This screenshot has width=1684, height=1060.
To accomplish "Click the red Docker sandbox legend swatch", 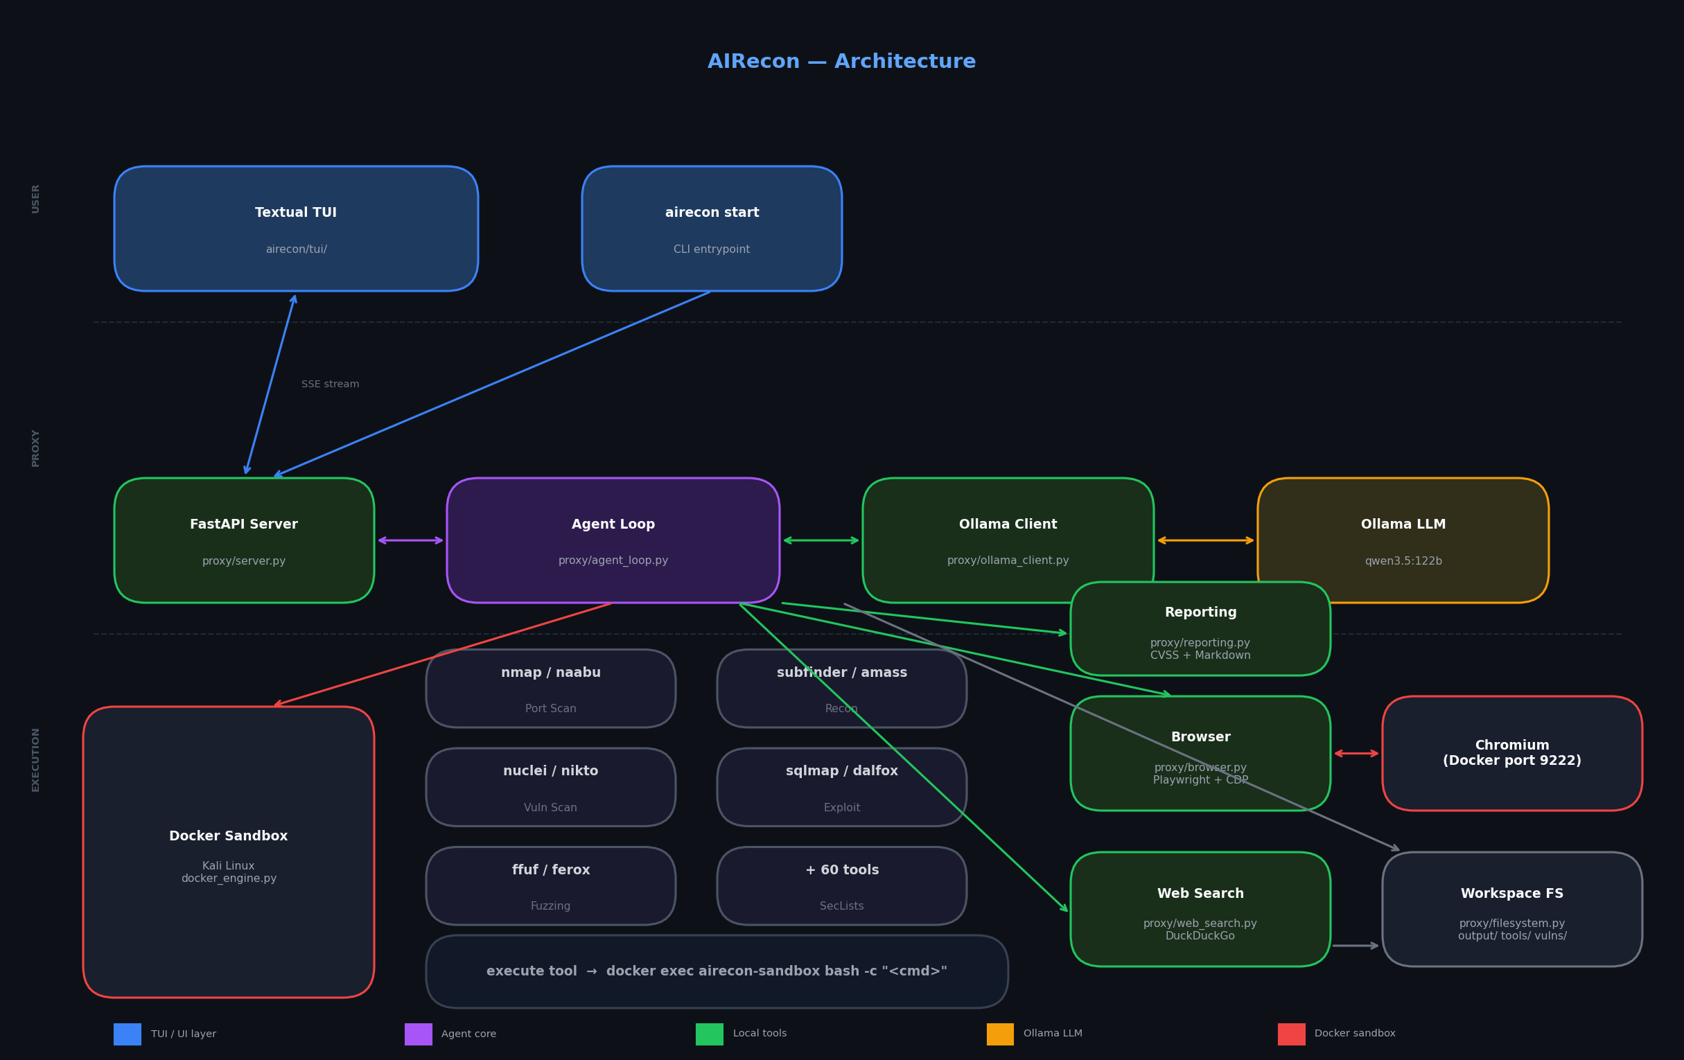I will tap(1291, 1034).
